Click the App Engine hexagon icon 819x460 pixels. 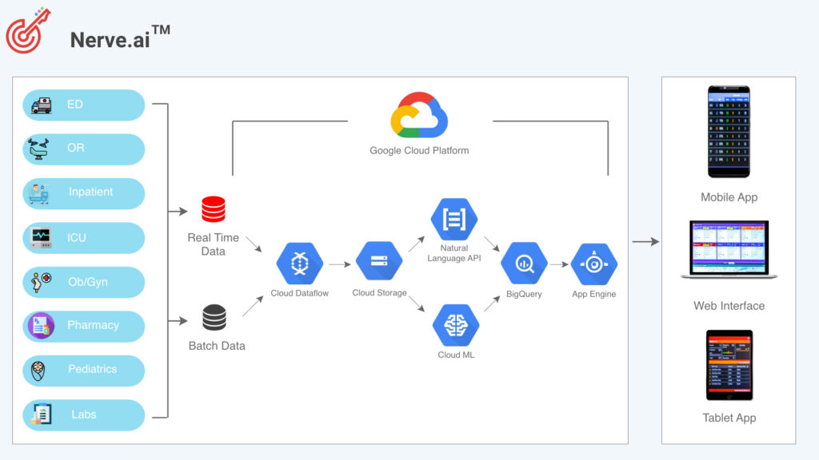point(594,264)
